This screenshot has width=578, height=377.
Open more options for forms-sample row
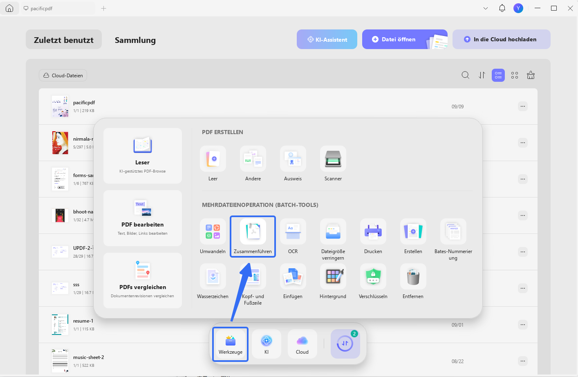tap(523, 179)
